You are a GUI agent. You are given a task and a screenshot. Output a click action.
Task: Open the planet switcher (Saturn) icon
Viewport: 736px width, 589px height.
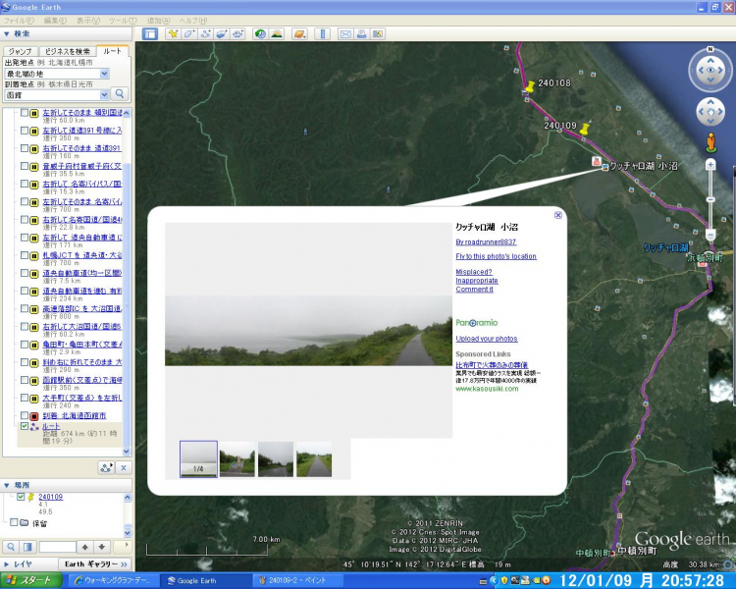coord(299,33)
